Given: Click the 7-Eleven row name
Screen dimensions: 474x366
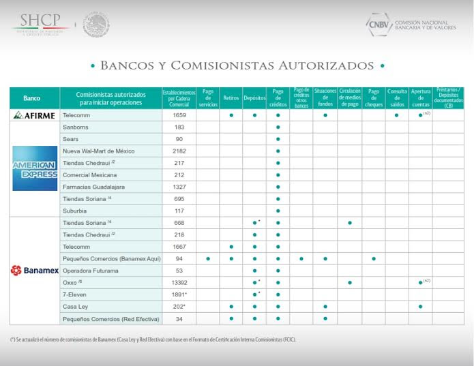Looking at the screenshot, I should pos(74,294).
